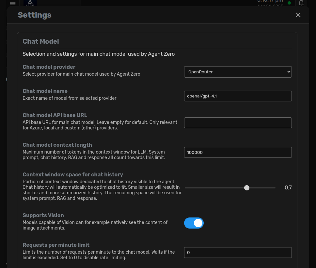This screenshot has height=268, width=316.
Task: Click the Requests per minute limit field
Action: (238, 252)
